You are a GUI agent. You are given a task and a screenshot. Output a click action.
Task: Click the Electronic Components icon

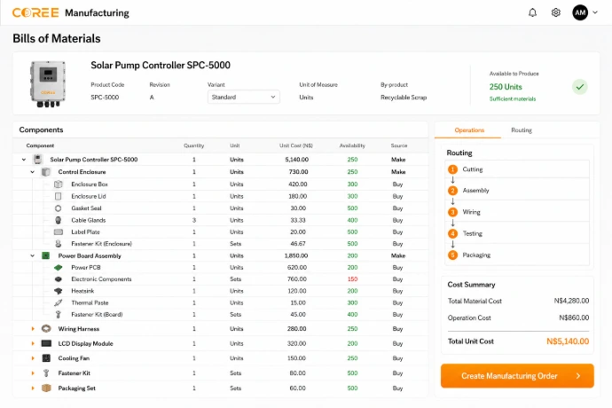coord(59,279)
